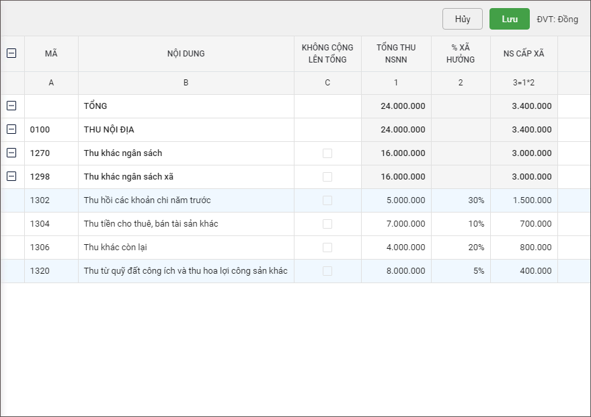Toggle checkbox for Thu khác ngân sách xã
The height and width of the screenshot is (417, 591).
click(x=327, y=177)
